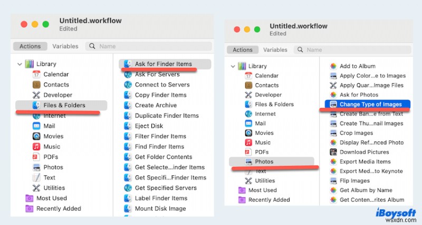This screenshot has height=225, width=422.
Task: Select Get Specifi...Finder Items action
Action: point(170,178)
